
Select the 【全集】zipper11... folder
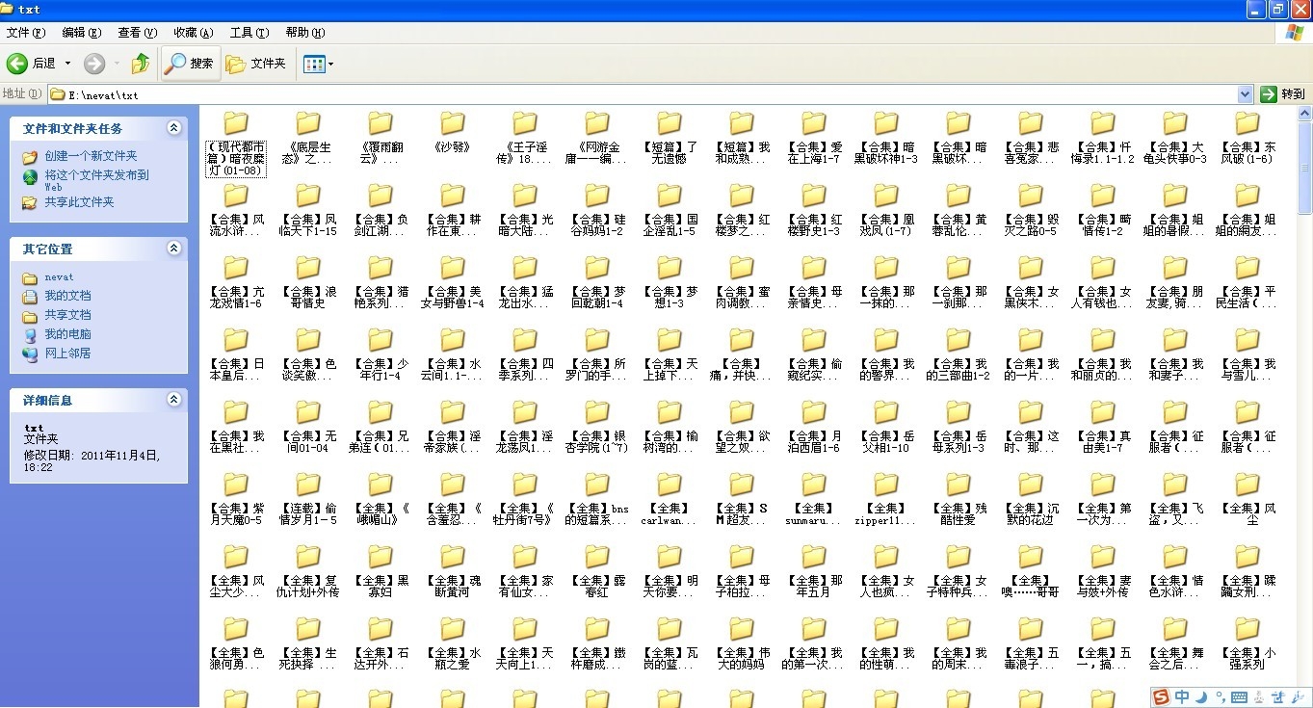886,498
